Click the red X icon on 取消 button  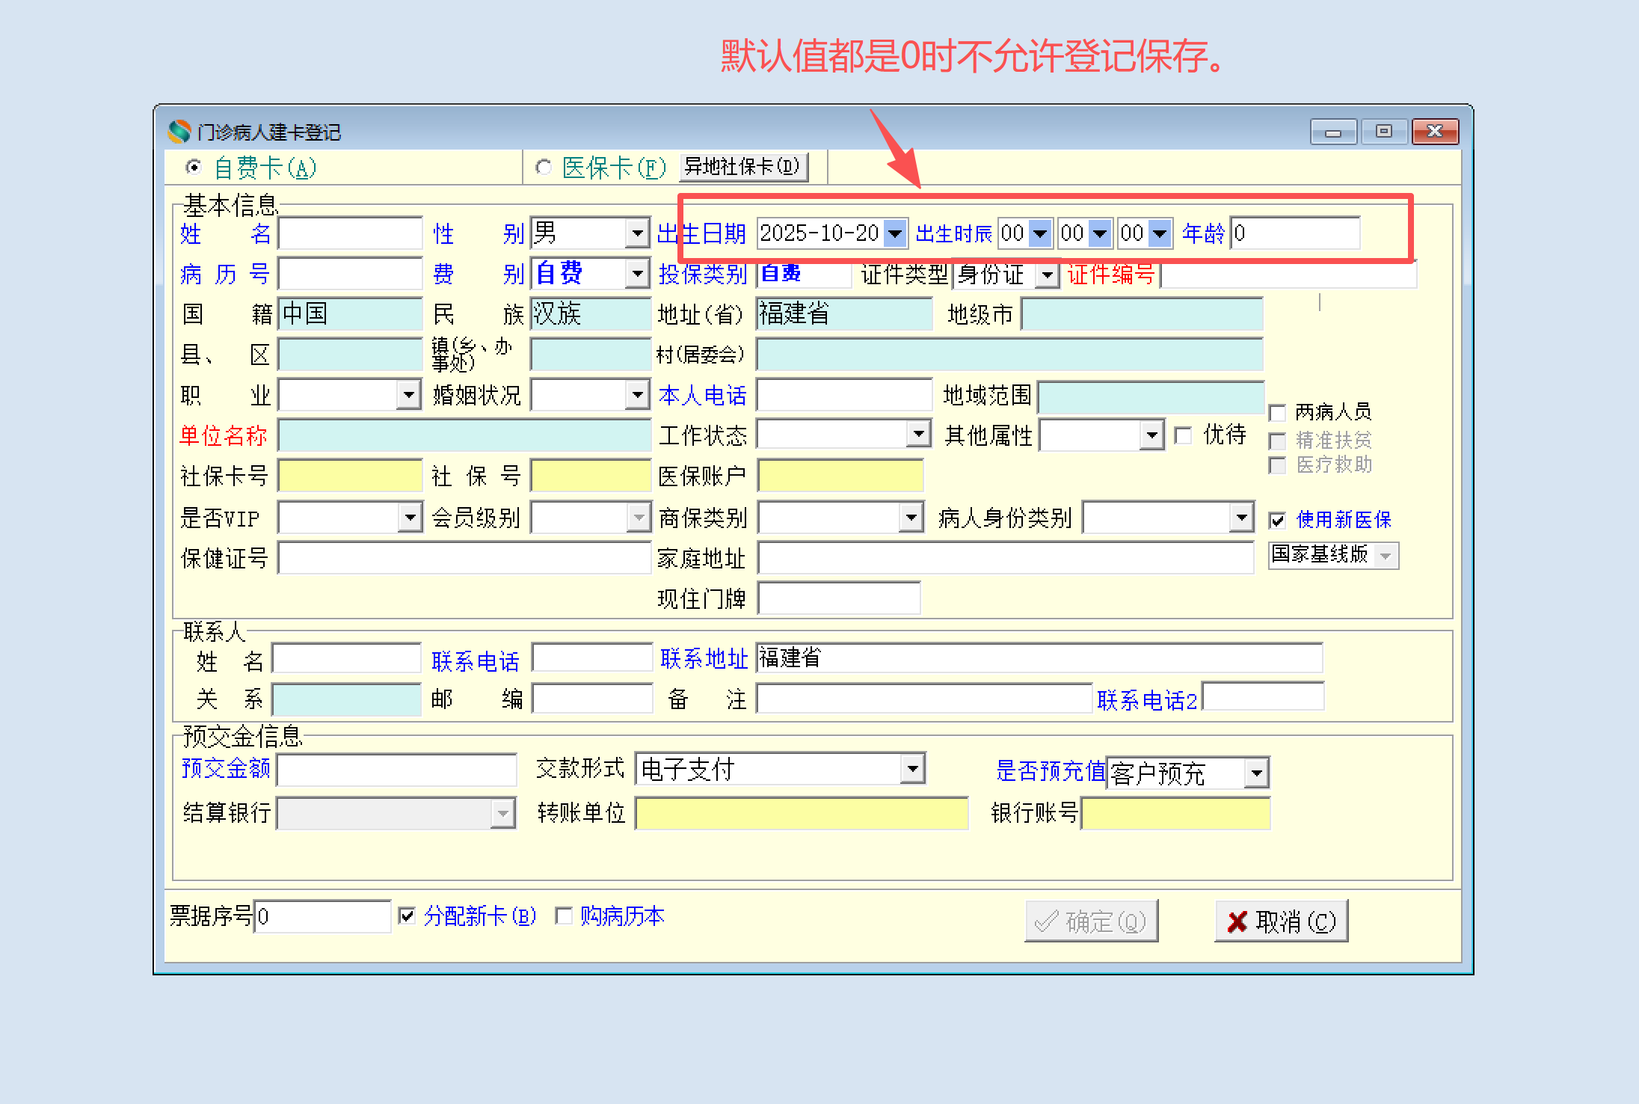point(1237,921)
